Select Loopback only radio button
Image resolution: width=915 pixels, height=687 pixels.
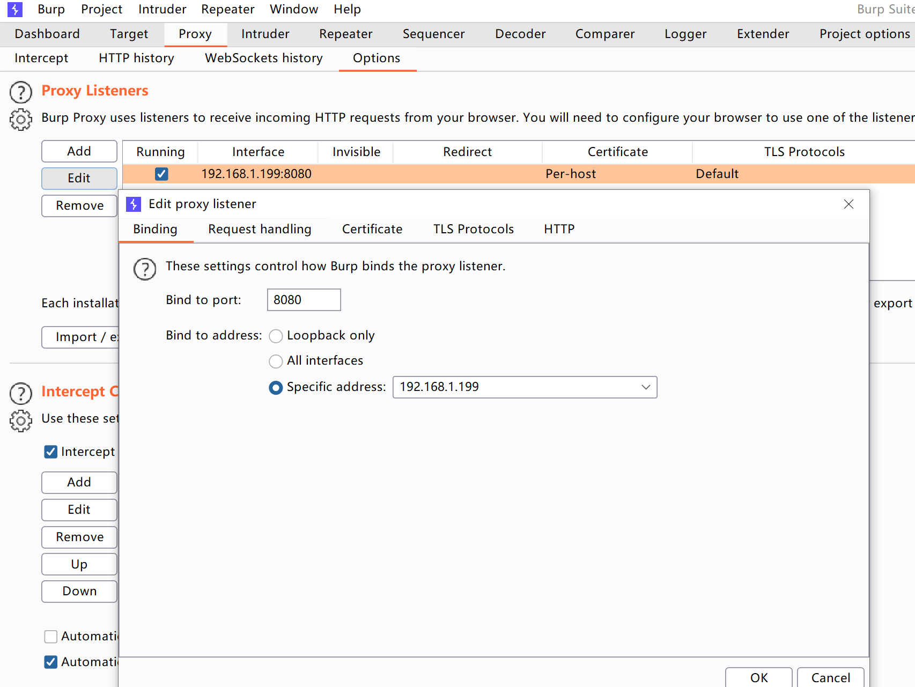(x=276, y=336)
